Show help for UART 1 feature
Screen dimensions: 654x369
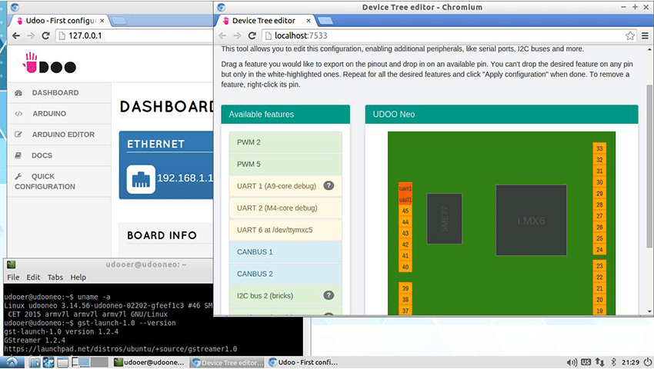[329, 185]
